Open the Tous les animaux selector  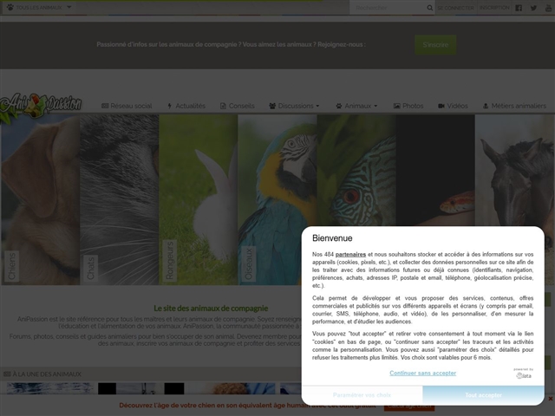38,7
